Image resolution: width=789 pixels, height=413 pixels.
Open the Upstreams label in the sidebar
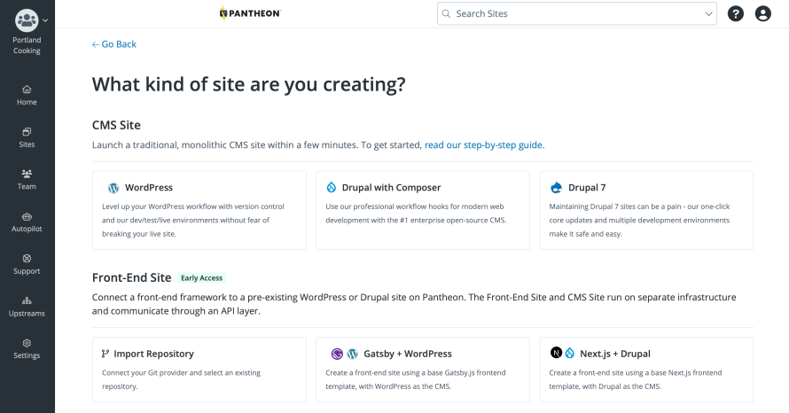[x=27, y=314]
